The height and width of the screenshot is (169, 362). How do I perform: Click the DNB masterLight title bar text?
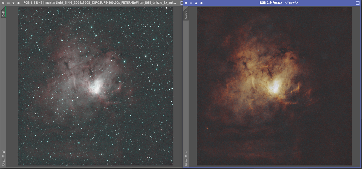point(99,3)
